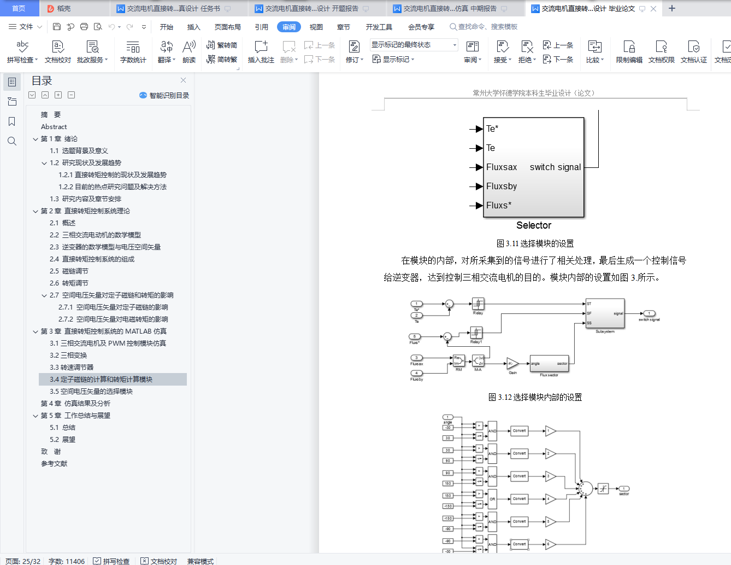Click the minus box icon in 目录 pane
The height and width of the screenshot is (565, 731).
pyautogui.click(x=71, y=95)
